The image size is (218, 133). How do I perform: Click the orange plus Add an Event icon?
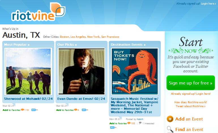click(x=170, y=119)
